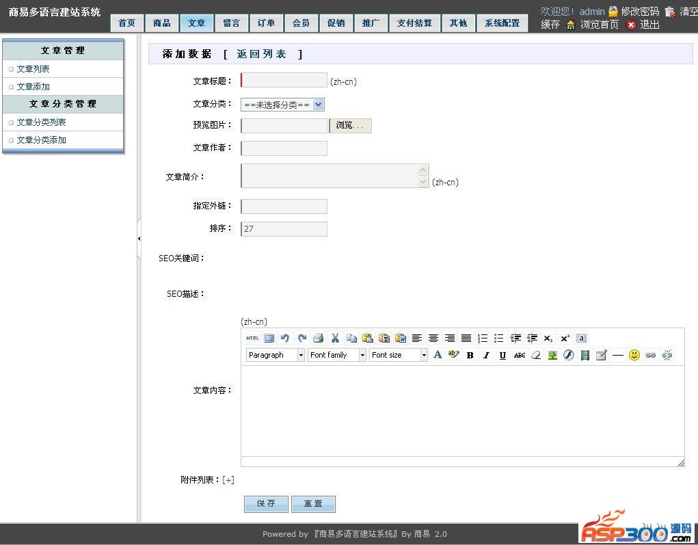Click the HTML source icon in editor
The height and width of the screenshot is (545, 698).
252,338
